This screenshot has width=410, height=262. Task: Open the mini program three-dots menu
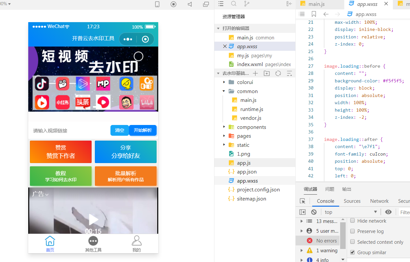tap(128, 39)
